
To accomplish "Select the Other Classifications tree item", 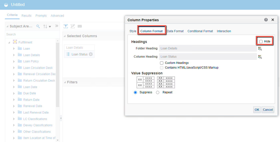I will tap(37, 132).
